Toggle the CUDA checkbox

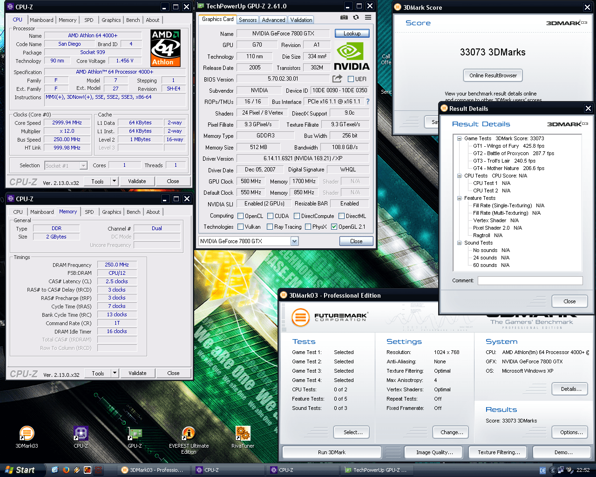tap(270, 216)
